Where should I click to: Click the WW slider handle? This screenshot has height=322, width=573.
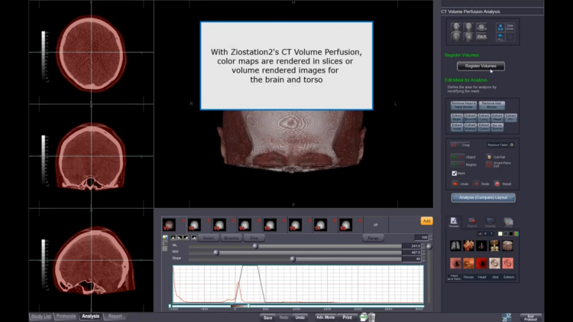(x=216, y=252)
